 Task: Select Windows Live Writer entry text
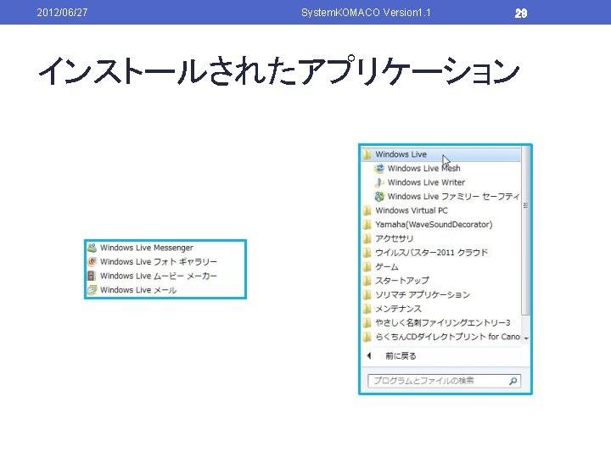pyautogui.click(x=426, y=182)
